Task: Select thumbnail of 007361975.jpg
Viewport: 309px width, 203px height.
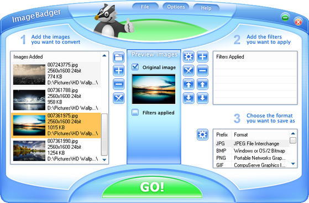Action: pyautogui.click(x=29, y=125)
